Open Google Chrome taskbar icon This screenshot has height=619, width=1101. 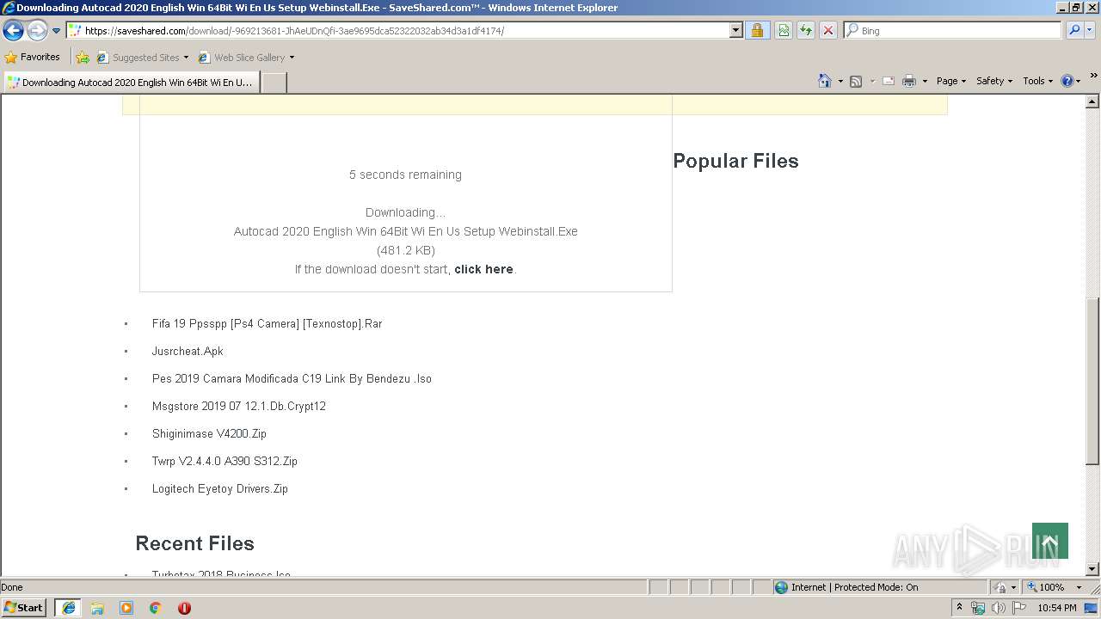point(156,608)
